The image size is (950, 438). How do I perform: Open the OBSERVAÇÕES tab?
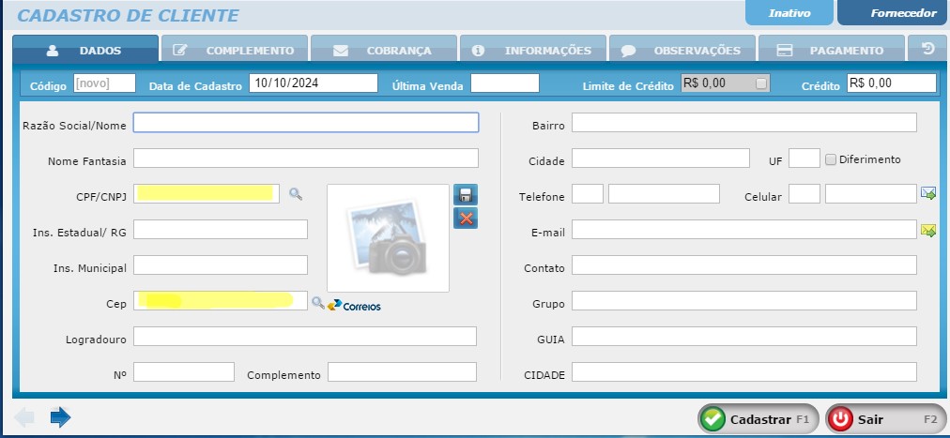(682, 49)
